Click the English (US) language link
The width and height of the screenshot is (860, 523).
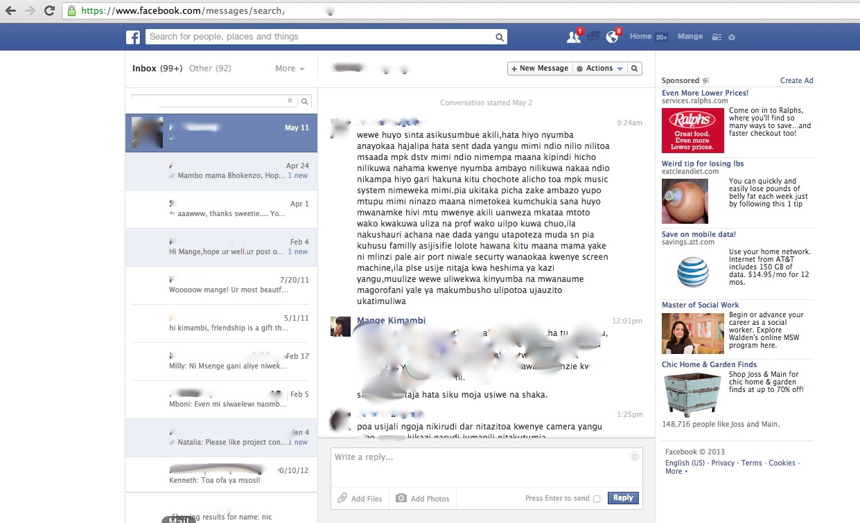685,463
